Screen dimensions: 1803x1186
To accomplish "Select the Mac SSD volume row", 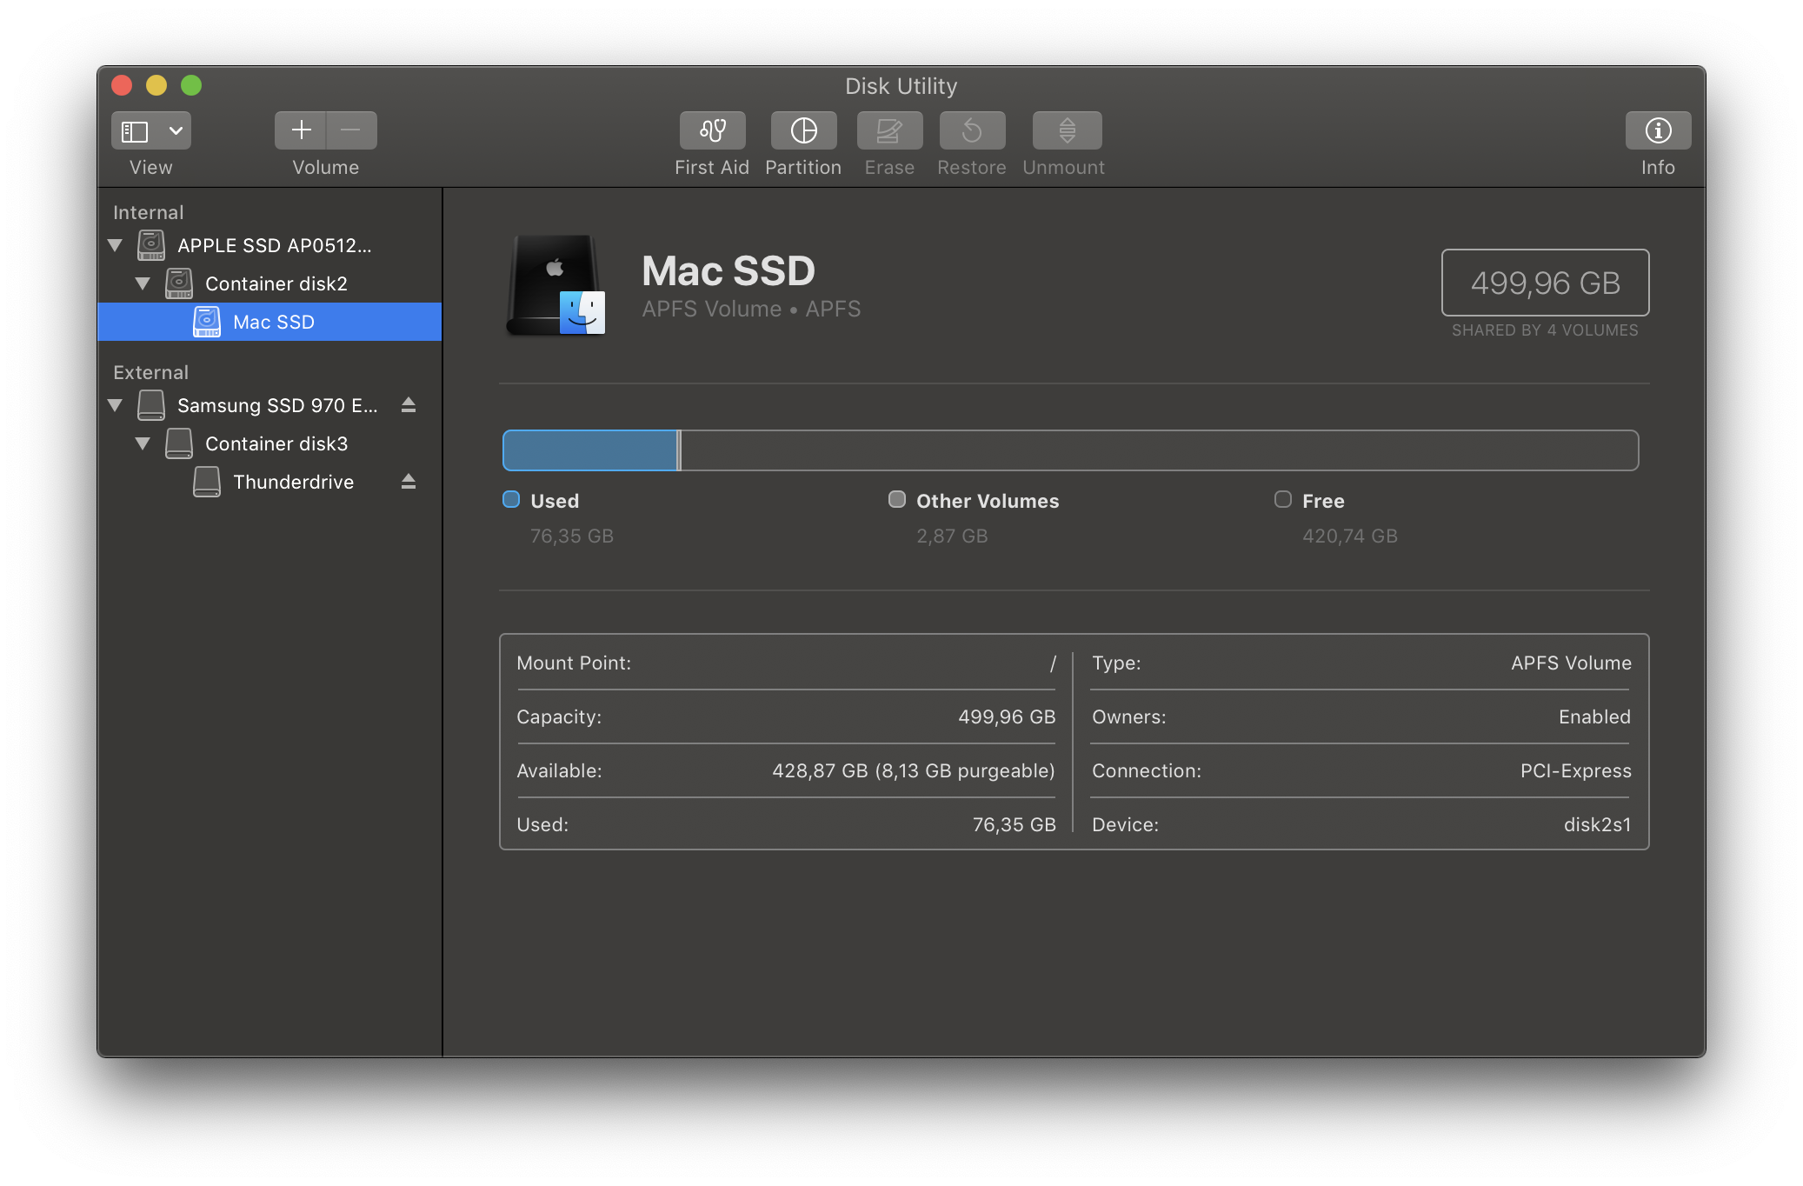I will pyautogui.click(x=269, y=322).
